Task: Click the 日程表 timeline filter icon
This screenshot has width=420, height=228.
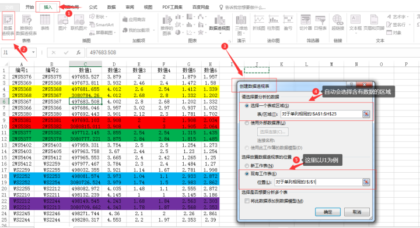Action: (320, 23)
